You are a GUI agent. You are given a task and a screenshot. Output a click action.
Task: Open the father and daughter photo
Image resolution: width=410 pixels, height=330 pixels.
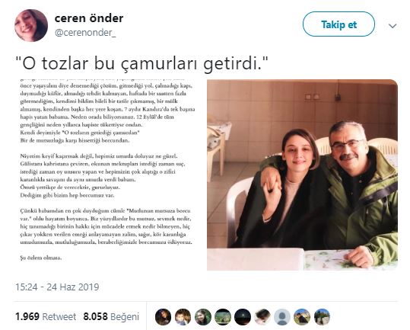click(302, 175)
